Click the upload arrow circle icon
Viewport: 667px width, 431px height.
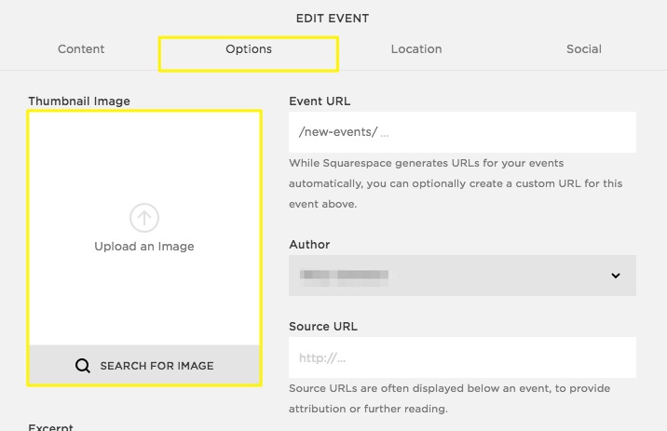[x=144, y=218]
